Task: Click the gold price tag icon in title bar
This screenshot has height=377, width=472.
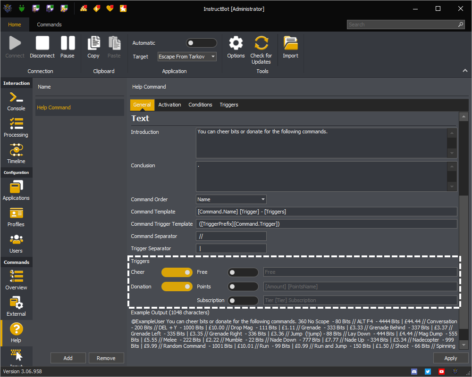Action: [97, 8]
